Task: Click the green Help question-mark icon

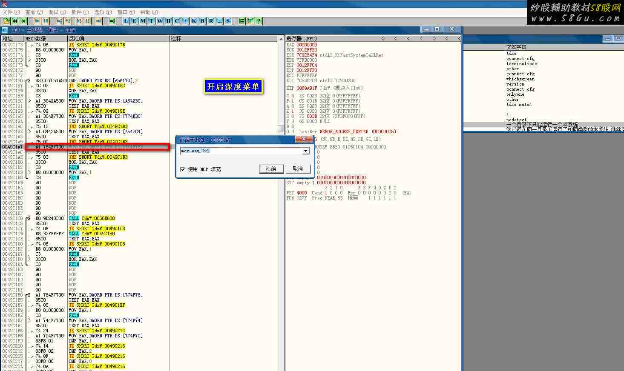Action: click(259, 21)
